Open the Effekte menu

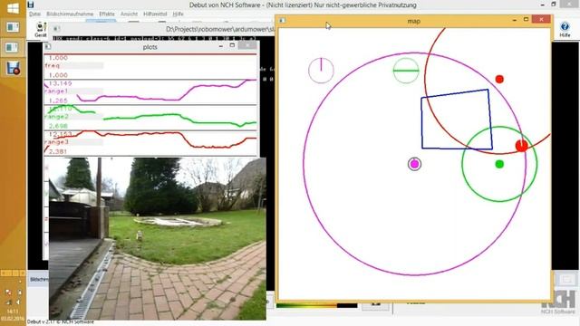click(x=107, y=14)
